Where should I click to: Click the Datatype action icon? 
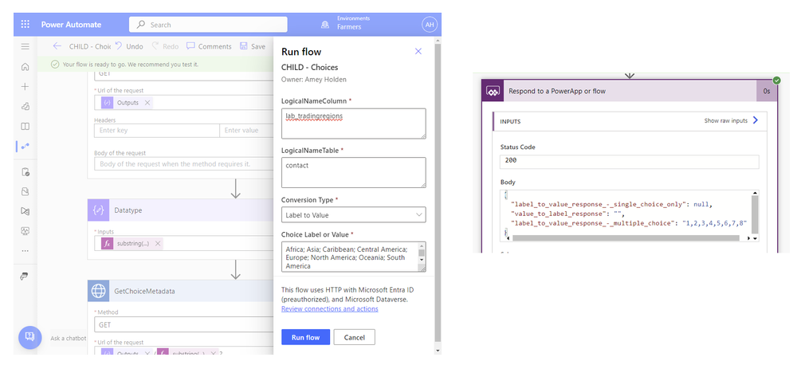click(98, 210)
